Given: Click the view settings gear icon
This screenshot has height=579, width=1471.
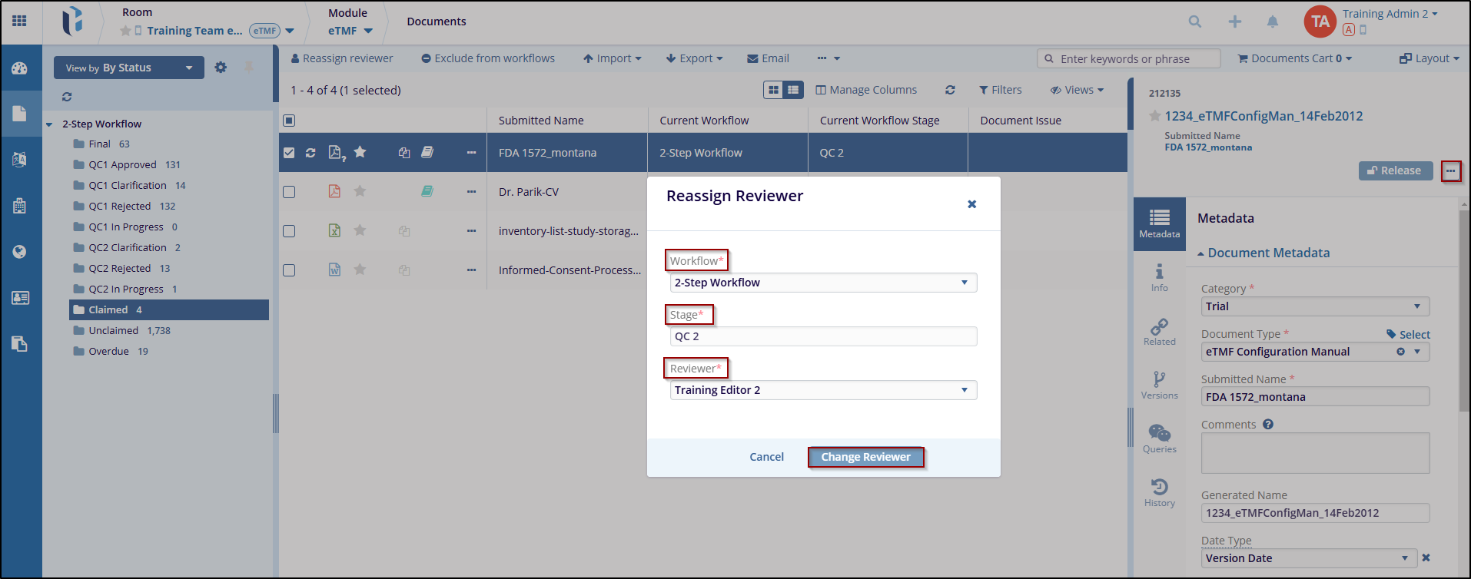Looking at the screenshot, I should 221,68.
